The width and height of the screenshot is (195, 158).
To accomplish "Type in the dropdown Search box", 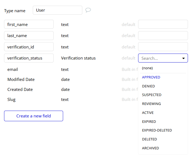I will pos(160,58).
